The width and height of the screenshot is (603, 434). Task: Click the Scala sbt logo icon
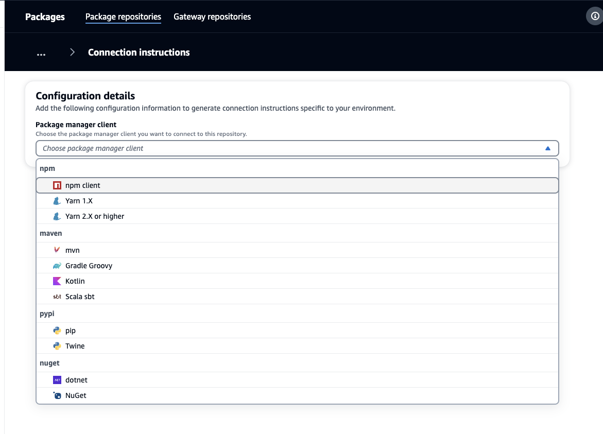click(x=57, y=297)
